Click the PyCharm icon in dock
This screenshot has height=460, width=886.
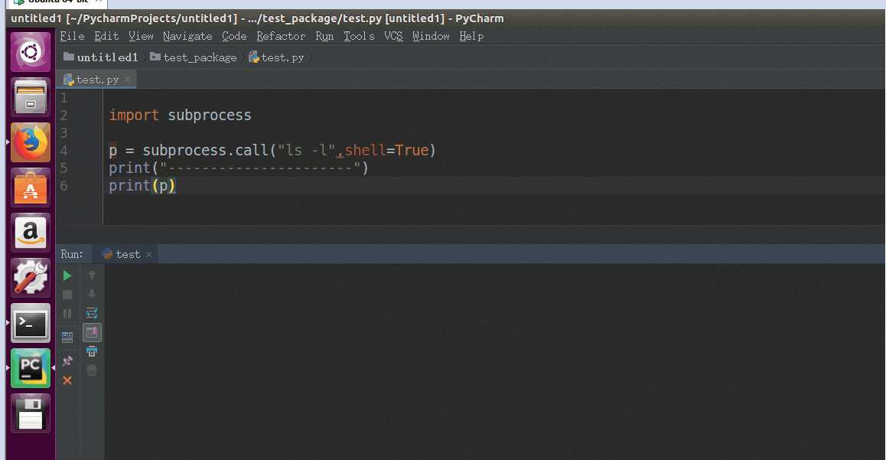[x=31, y=368]
